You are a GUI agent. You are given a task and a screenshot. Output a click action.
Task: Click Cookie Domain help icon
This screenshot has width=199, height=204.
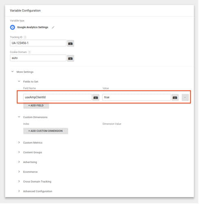[x=29, y=52]
